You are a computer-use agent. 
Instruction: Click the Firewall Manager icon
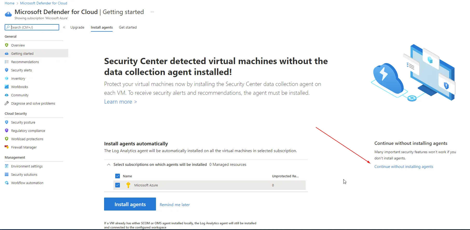tap(7, 147)
